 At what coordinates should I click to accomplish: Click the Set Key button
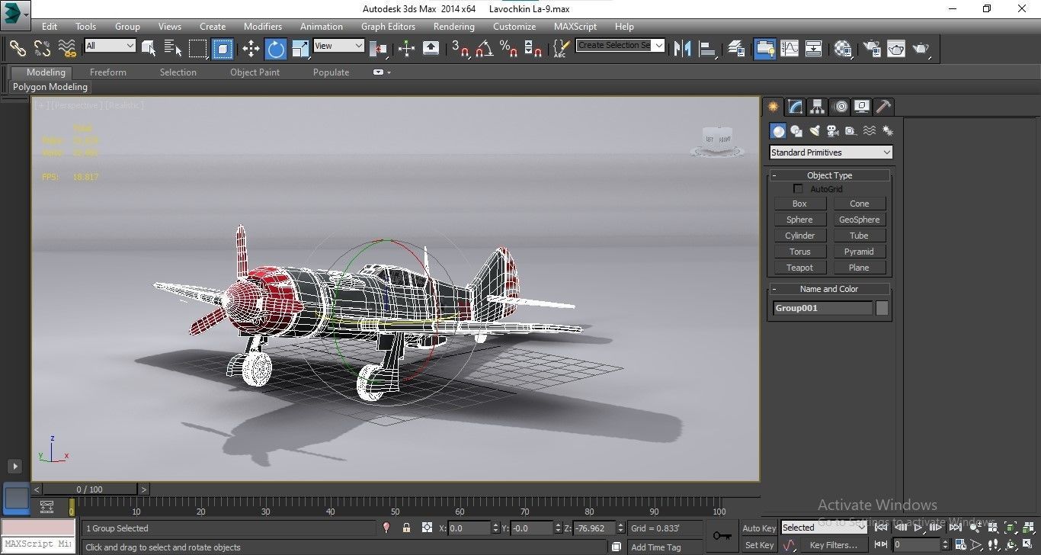[759, 545]
